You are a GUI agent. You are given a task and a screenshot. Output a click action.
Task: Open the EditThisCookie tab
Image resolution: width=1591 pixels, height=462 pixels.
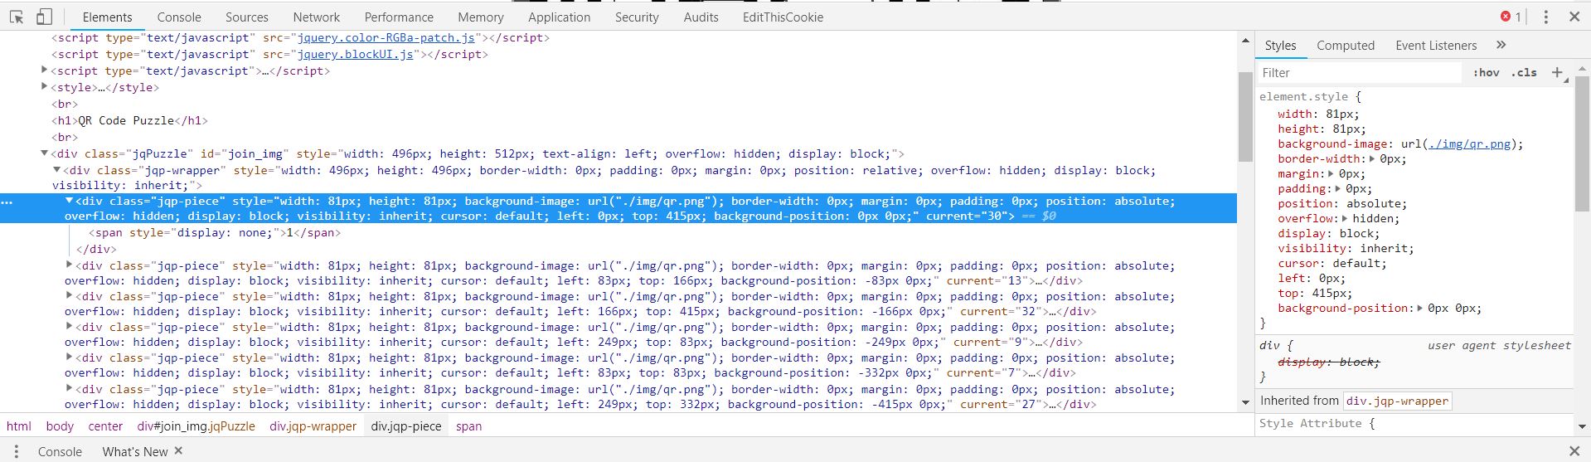(783, 17)
